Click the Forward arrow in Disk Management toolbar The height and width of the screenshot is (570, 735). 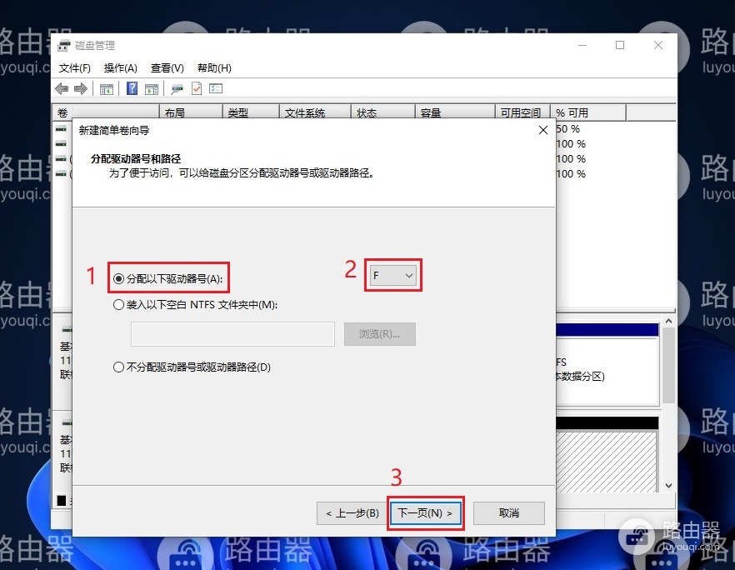click(81, 88)
